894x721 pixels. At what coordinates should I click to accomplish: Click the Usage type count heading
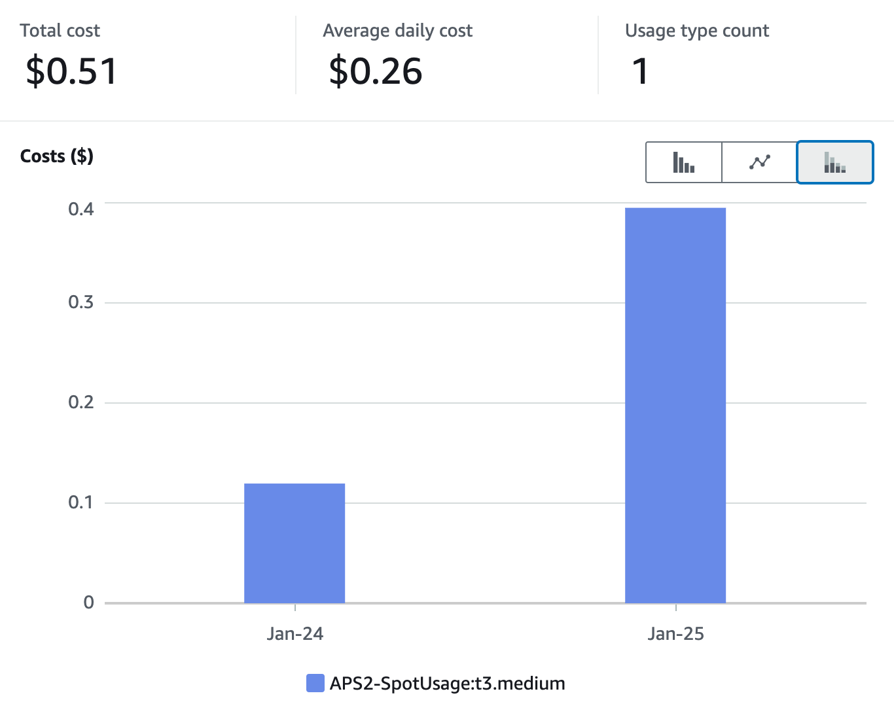[x=697, y=31]
